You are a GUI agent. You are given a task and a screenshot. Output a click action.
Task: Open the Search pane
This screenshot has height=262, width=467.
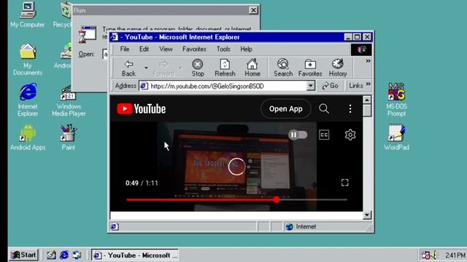click(x=283, y=68)
